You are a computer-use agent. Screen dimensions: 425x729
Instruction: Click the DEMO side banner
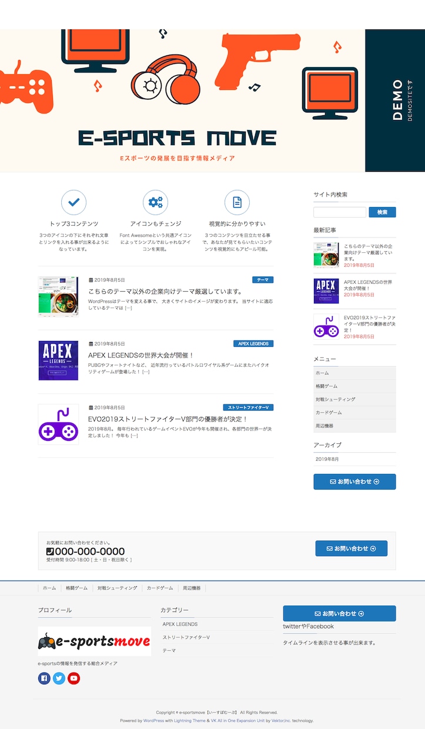(395, 101)
